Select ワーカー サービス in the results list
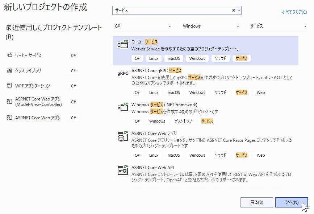The image size is (314, 214). (205, 50)
